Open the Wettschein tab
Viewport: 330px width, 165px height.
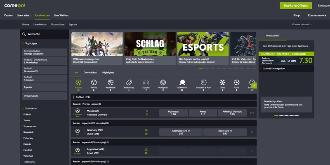(272, 35)
